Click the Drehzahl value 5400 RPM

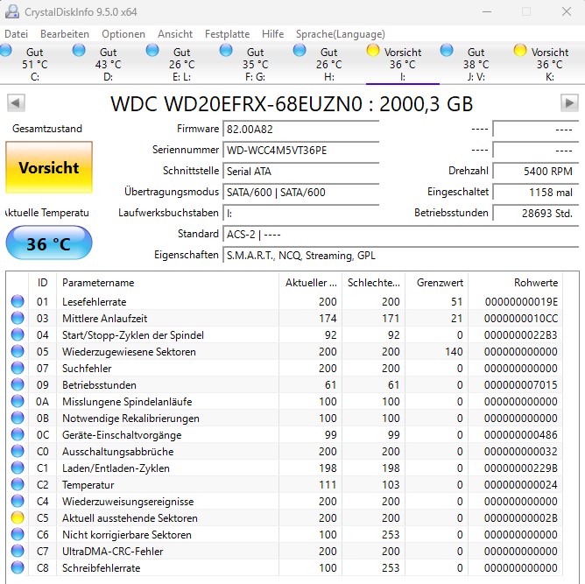click(x=535, y=172)
